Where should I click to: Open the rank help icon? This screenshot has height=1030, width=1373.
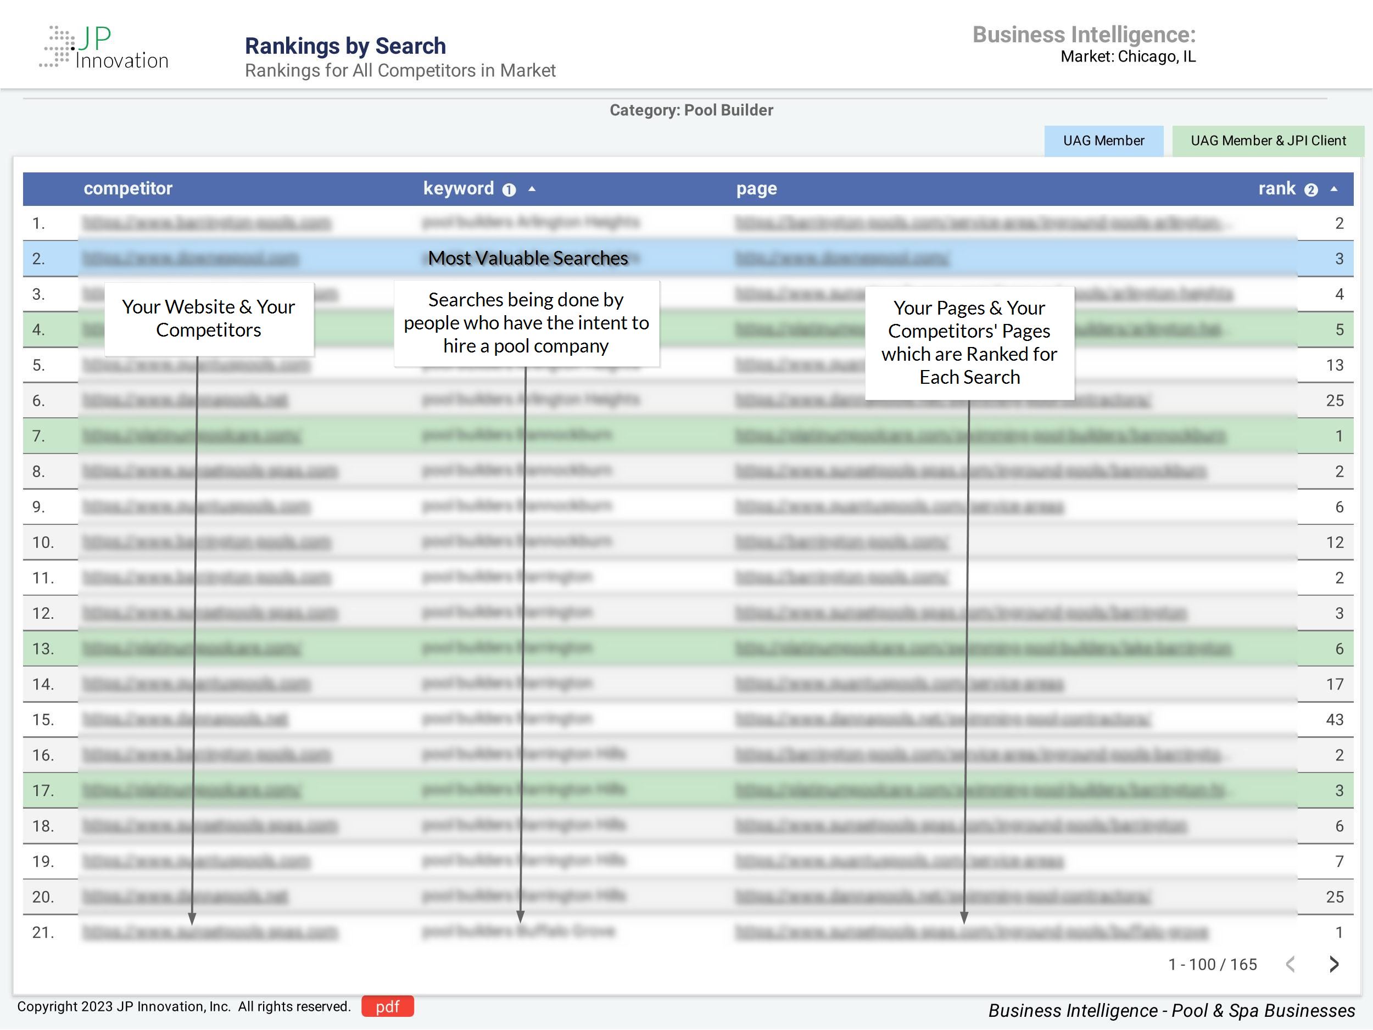point(1311,190)
